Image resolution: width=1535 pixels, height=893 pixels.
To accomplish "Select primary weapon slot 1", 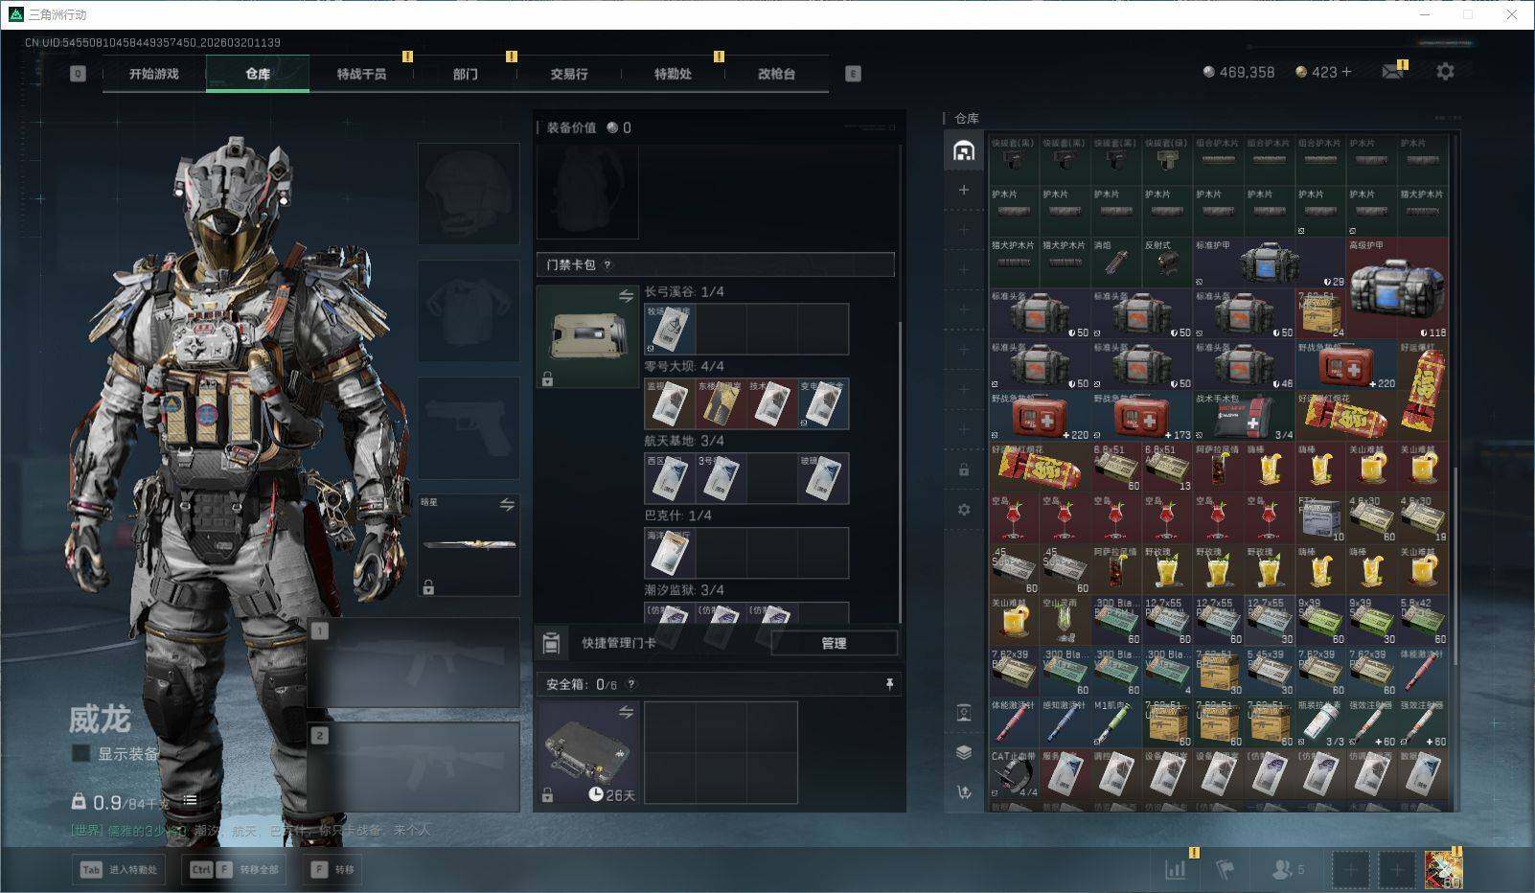I will [x=413, y=662].
